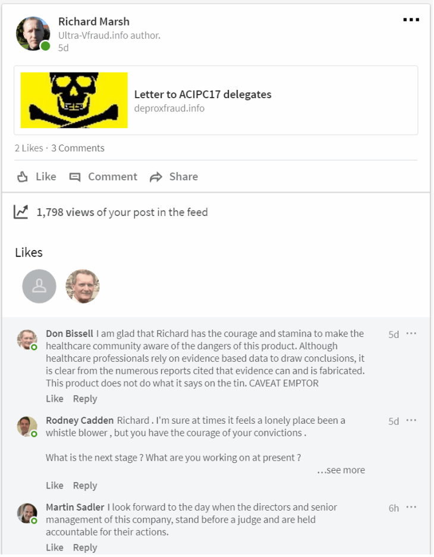Click the post views chart icon
The width and height of the screenshot is (434, 557).
click(21, 212)
